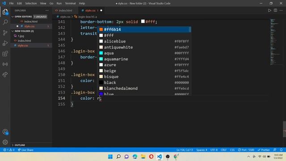Viewport: 286px width, 161px height.
Task: Choose the black color suggestion
Action: coord(144,82)
